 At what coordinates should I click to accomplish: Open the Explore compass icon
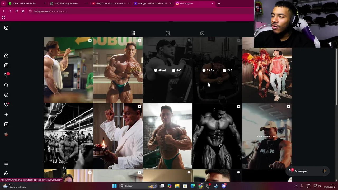tap(6, 95)
